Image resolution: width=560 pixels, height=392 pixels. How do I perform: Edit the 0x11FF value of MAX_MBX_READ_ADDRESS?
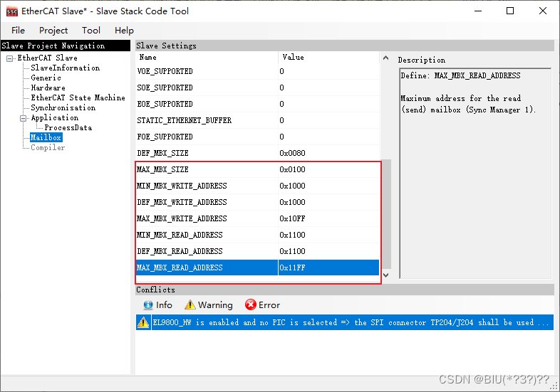(x=328, y=268)
